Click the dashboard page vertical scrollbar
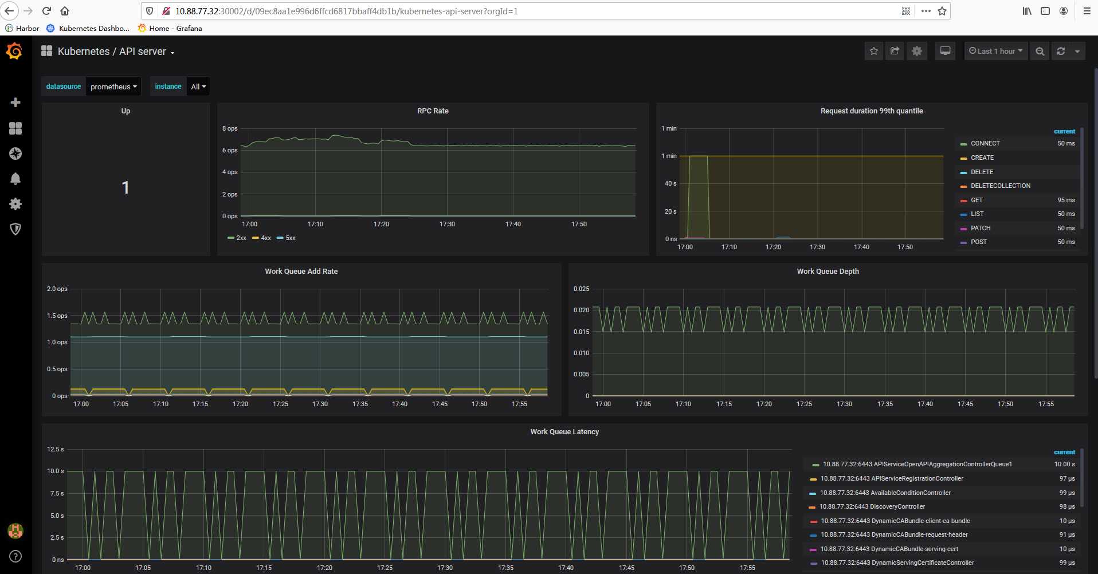 click(x=1096, y=223)
